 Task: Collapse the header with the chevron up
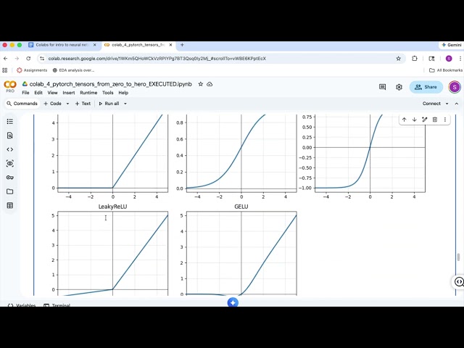click(x=457, y=104)
